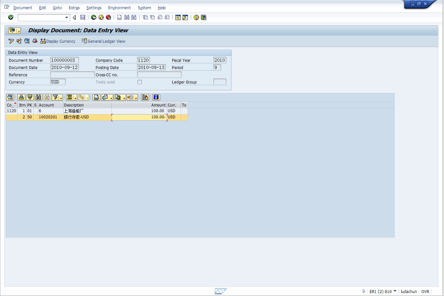Expand the Total sum dropdown arrow
Image resolution: width=444 pixels, height=296 pixels.
coord(75,98)
